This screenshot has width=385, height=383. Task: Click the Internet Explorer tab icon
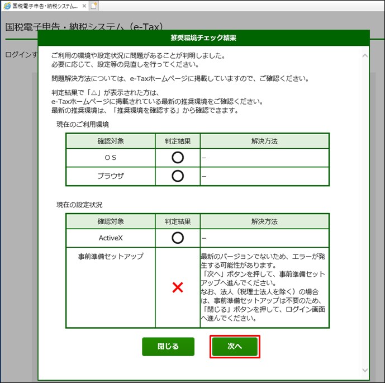(7, 6)
